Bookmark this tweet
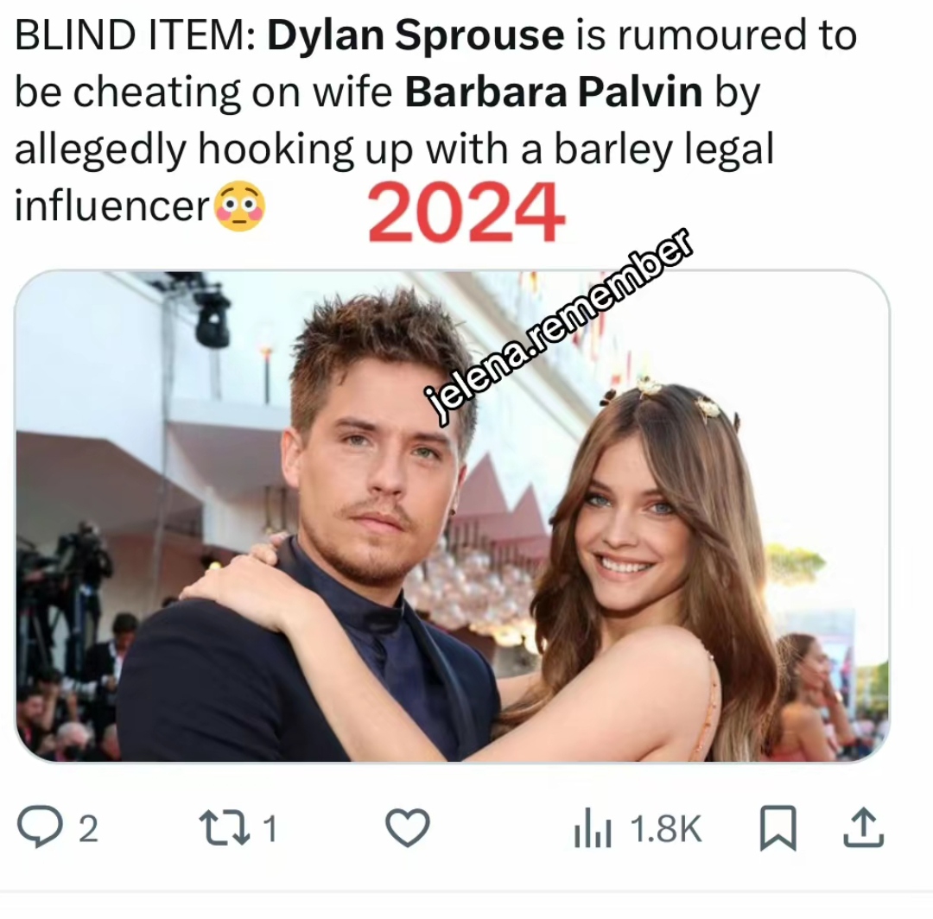 click(x=777, y=827)
